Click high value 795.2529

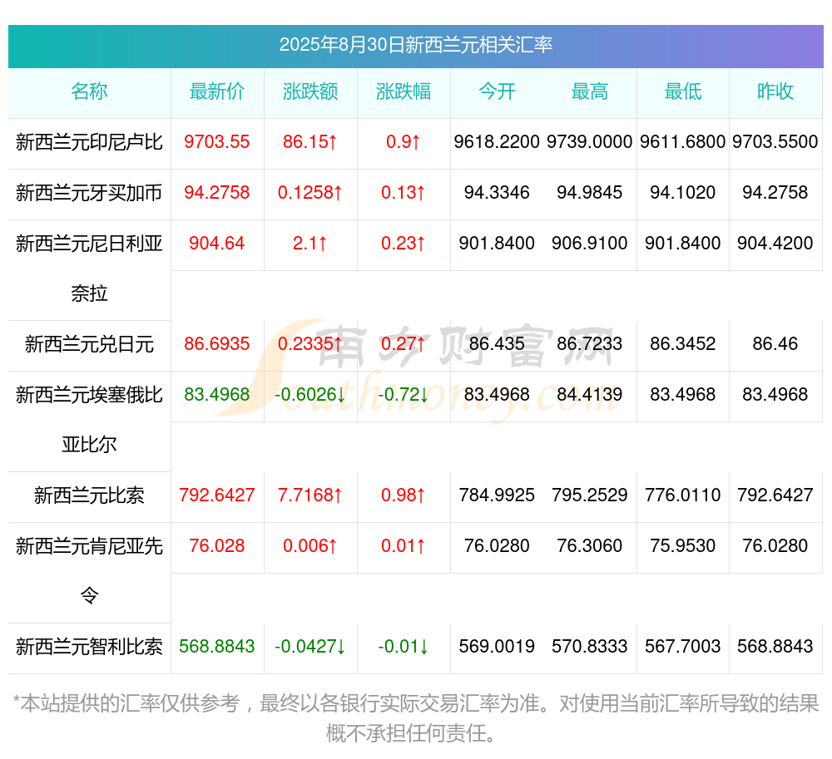[x=590, y=495]
